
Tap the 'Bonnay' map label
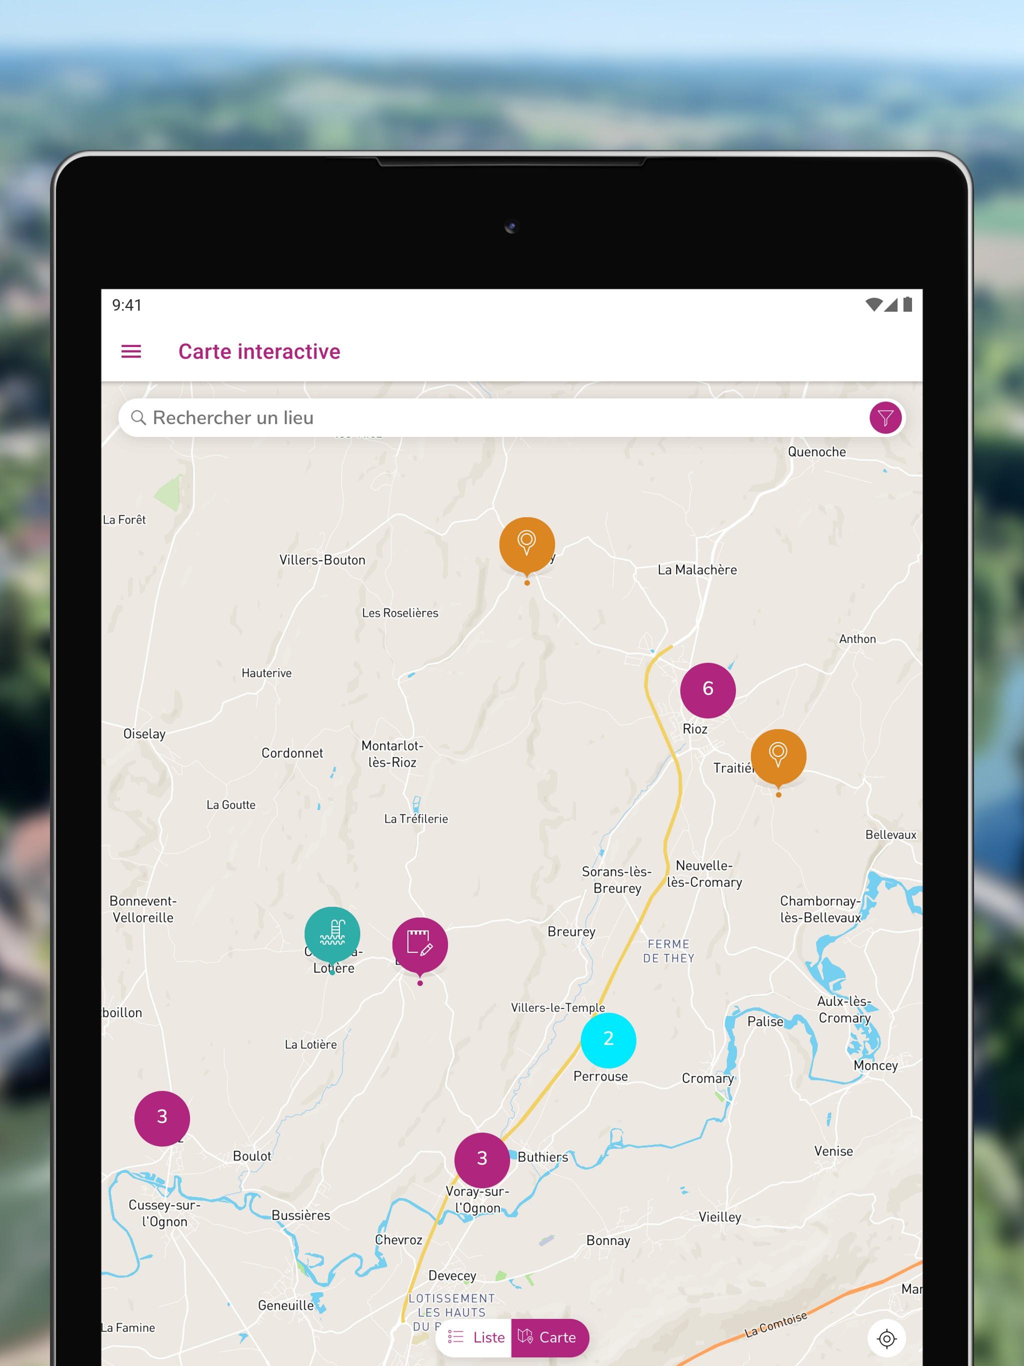[608, 1240]
